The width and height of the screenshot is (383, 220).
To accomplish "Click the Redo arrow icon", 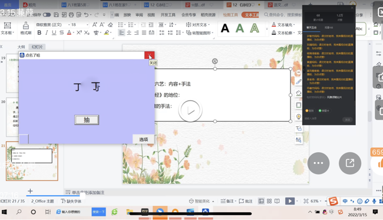I will tap(97, 15).
